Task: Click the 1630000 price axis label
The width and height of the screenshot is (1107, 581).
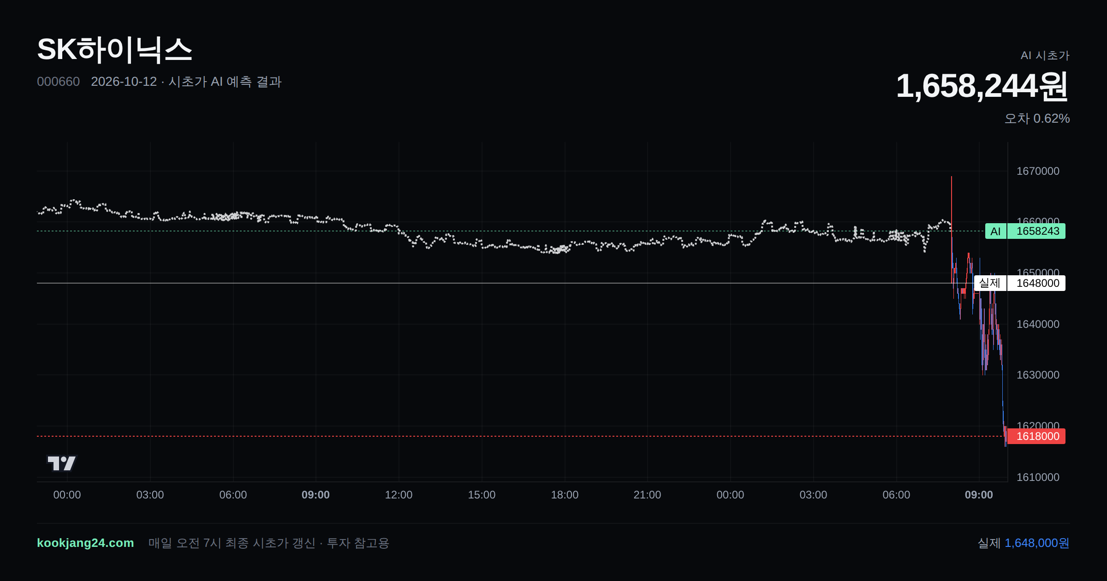Action: point(1038,375)
